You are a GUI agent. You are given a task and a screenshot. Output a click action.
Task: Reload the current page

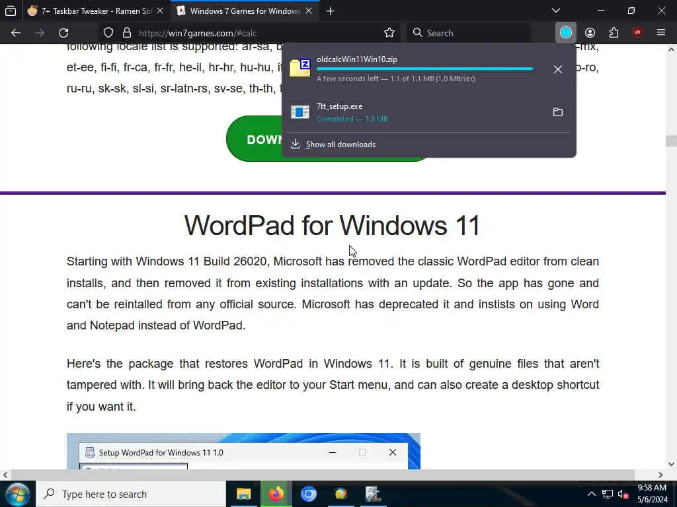[63, 33]
